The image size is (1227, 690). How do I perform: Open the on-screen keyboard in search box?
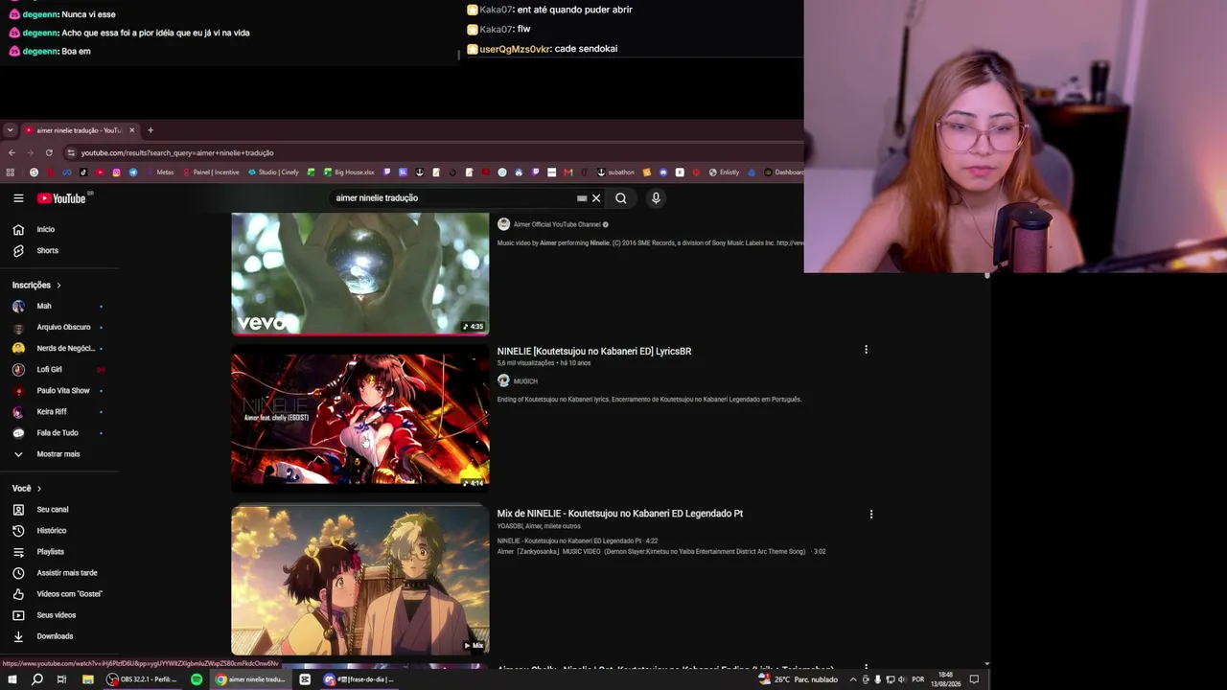(582, 198)
